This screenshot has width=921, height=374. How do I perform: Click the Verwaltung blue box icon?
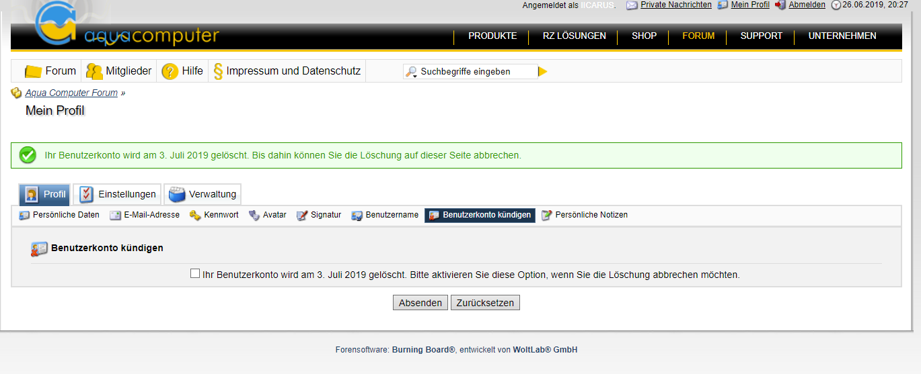coord(177,195)
